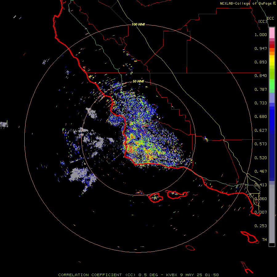The width and height of the screenshot is (277, 277).
Task: Select the 0.893 scale value
Action: [x=261, y=62]
